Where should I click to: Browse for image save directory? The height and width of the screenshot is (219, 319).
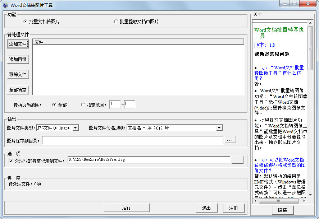[x=230, y=140]
